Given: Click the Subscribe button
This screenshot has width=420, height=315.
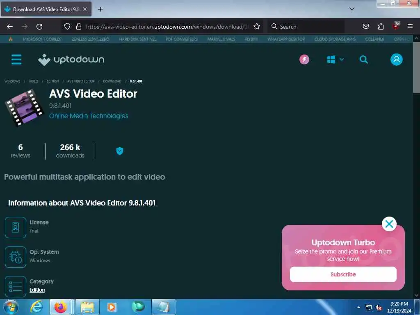Looking at the screenshot, I should 343,274.
